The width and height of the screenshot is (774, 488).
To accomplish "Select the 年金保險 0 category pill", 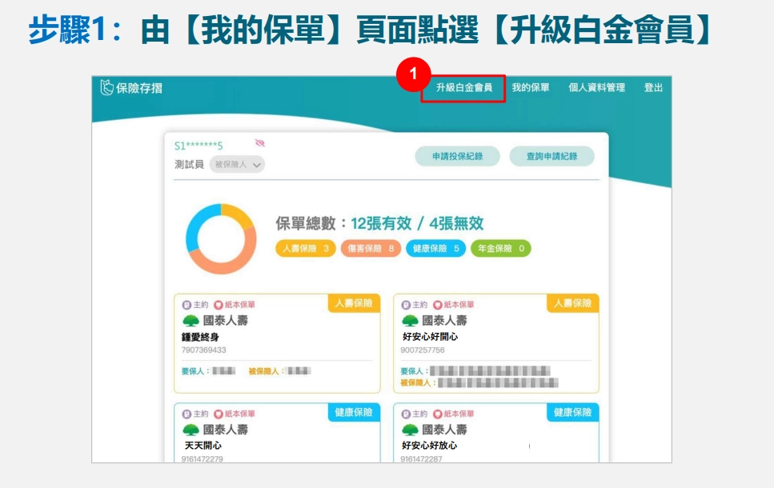I will [501, 249].
